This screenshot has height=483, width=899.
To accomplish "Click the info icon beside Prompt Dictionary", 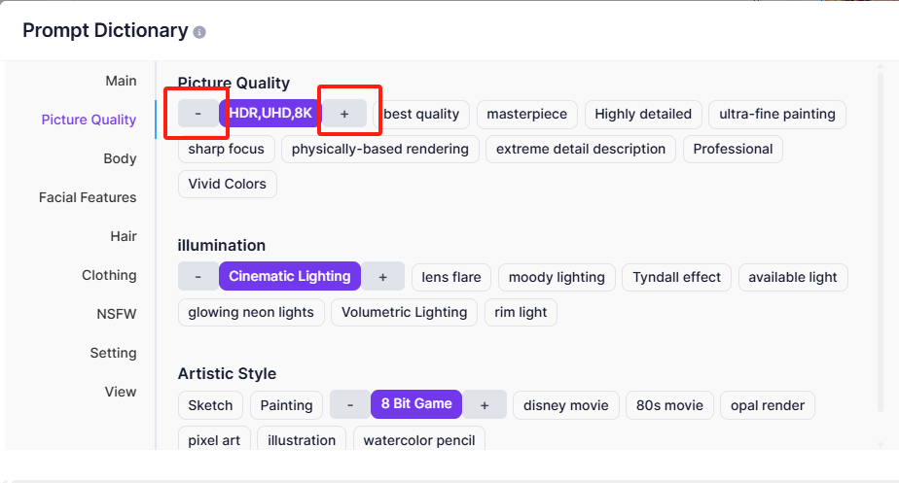I will pyautogui.click(x=199, y=32).
